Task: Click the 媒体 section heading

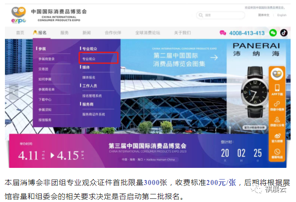Action: pos(86,67)
